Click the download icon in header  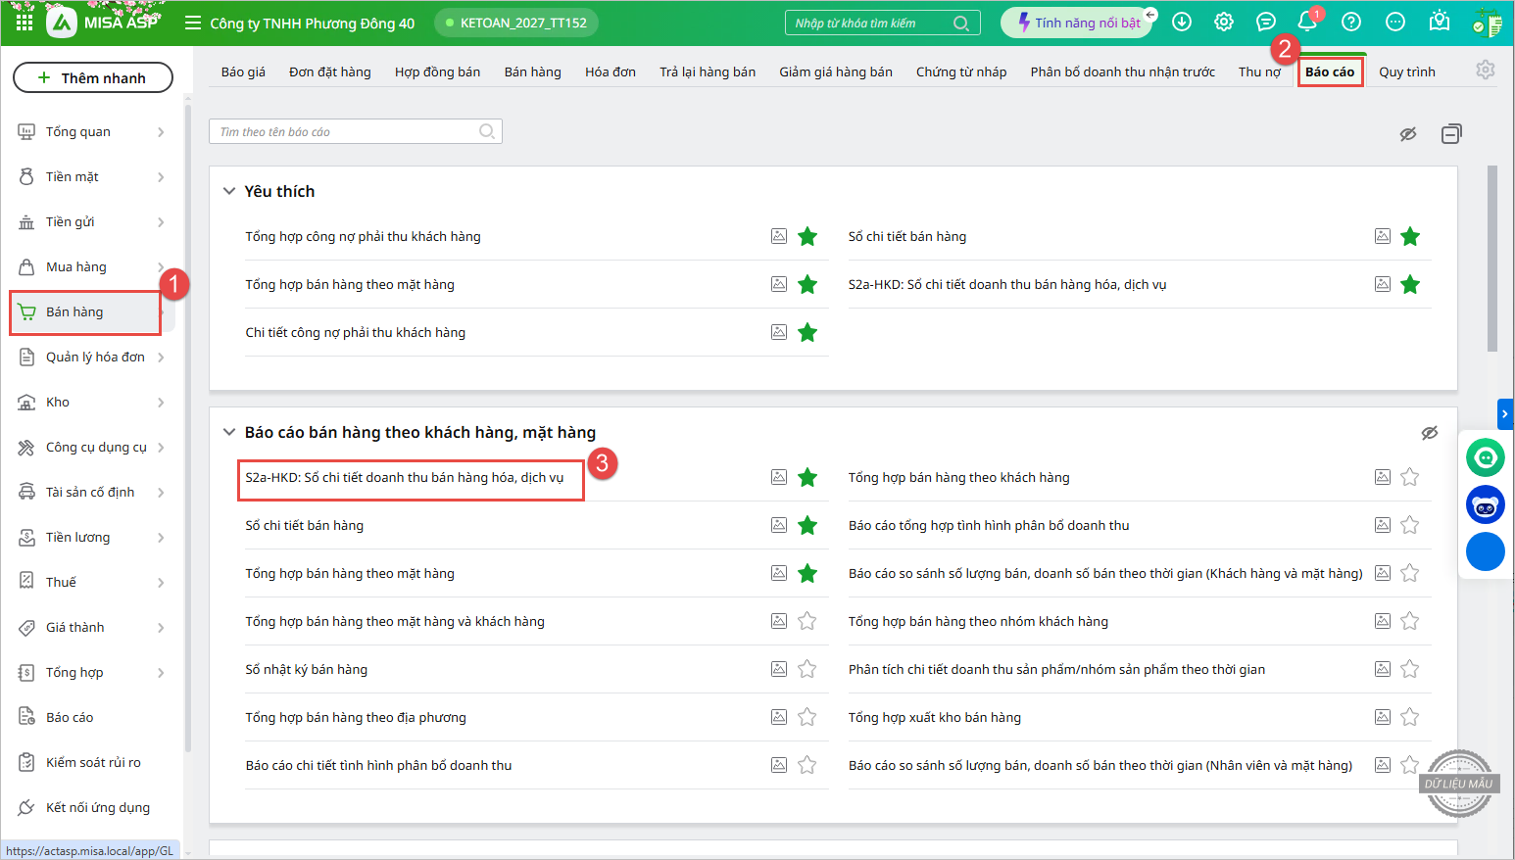click(1182, 22)
